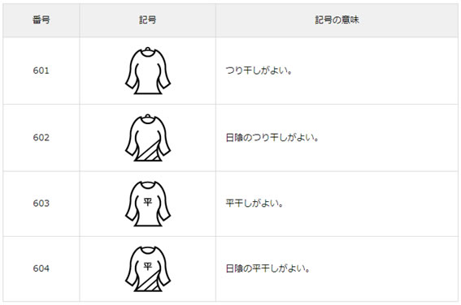Click the text 日陰のつり干しがよい。
Screen dimensions: 461x305
[x=272, y=138]
